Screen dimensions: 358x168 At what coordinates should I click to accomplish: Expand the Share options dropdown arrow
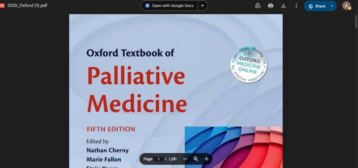tap(332, 6)
